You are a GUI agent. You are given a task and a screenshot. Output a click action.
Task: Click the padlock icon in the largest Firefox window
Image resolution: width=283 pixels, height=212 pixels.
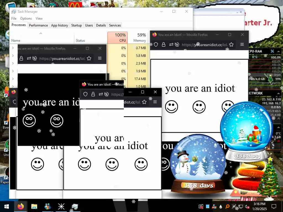point(164,44)
